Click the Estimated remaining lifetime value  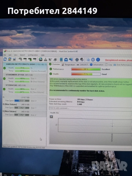coord(81,102)
